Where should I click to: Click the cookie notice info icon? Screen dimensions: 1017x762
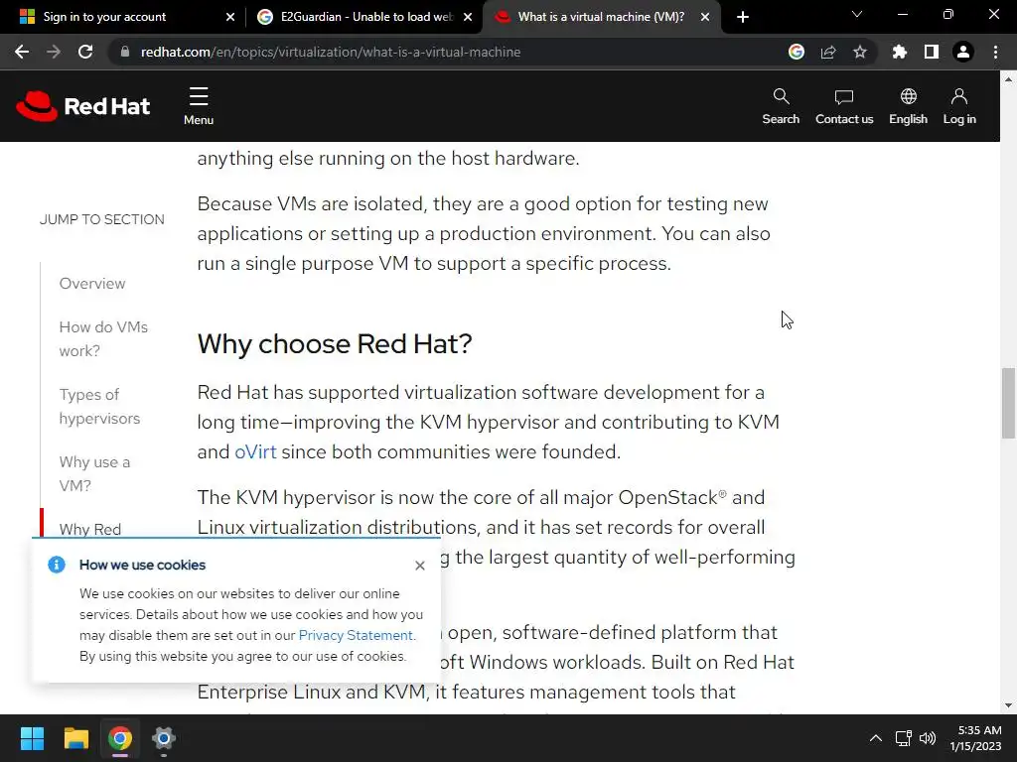[x=57, y=565]
